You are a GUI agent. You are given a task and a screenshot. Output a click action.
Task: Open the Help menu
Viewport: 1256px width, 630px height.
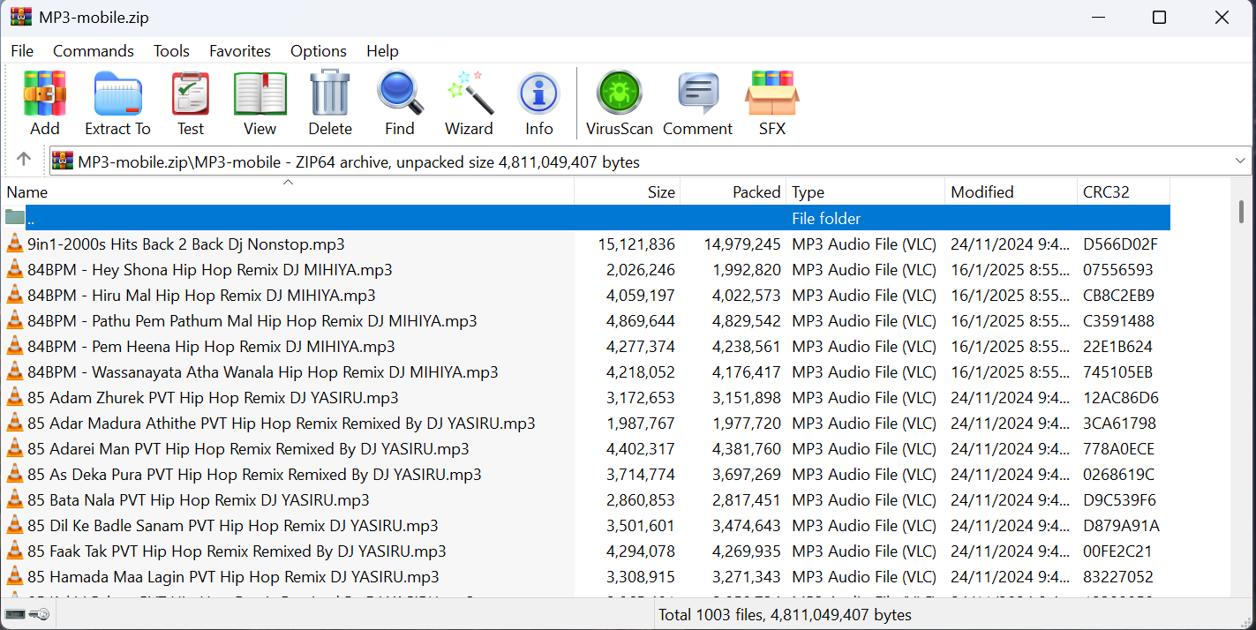pyautogui.click(x=382, y=50)
